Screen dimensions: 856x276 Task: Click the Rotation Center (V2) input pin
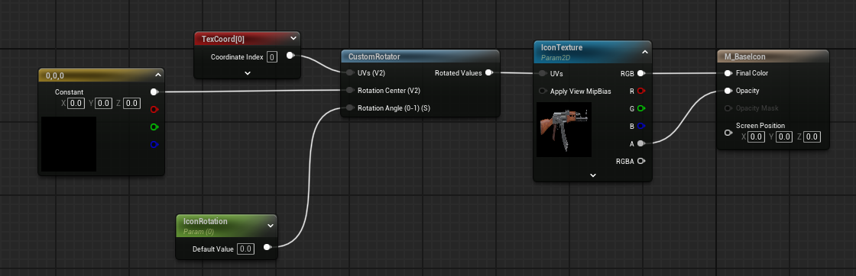point(349,91)
